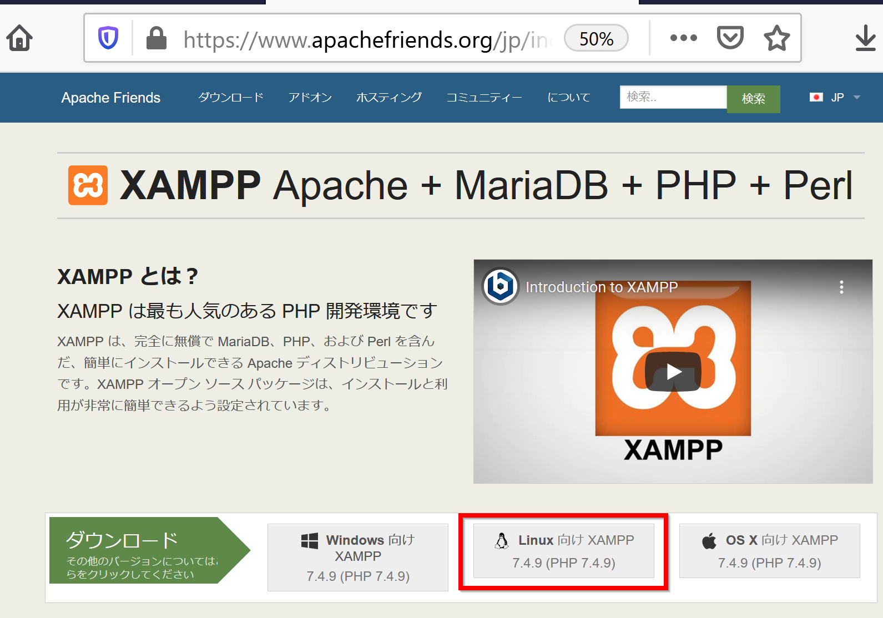The width and height of the screenshot is (883, 618).
Task: Reset zoom using the 50% badge
Action: coord(596,39)
